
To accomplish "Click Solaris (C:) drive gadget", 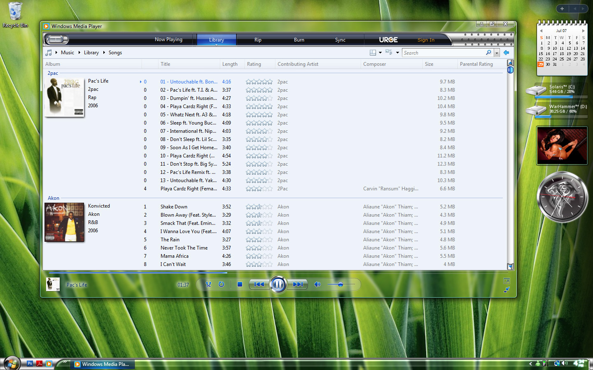I will [557, 90].
